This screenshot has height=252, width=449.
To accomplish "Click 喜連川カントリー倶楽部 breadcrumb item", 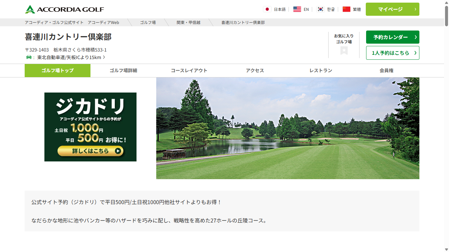I will [x=243, y=23].
